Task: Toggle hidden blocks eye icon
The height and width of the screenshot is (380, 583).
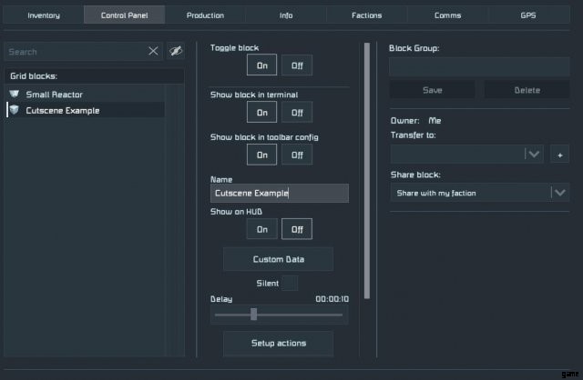Action: [x=176, y=52]
